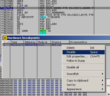
Task: Select the MOV EAX,EBX instruction
Action: click(x=48, y=24)
